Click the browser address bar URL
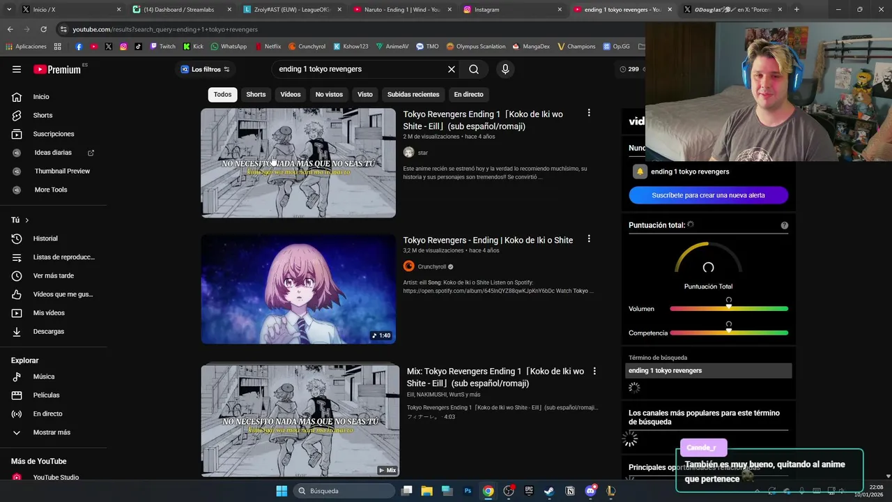This screenshot has width=892, height=502. point(165,29)
